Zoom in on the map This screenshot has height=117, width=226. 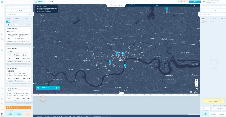click(x=196, y=80)
